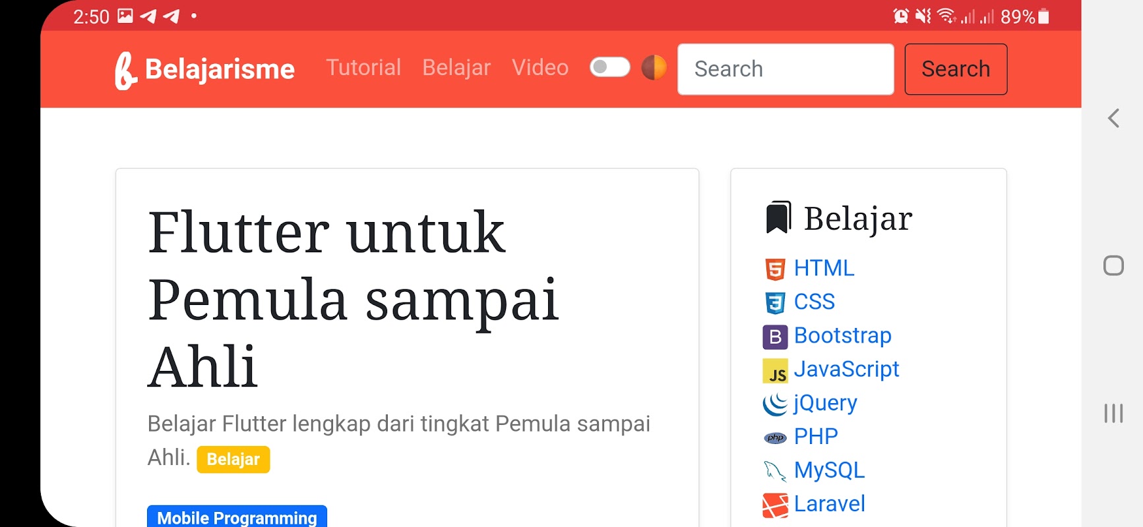Open the Bootstrap learning link

[842, 335]
